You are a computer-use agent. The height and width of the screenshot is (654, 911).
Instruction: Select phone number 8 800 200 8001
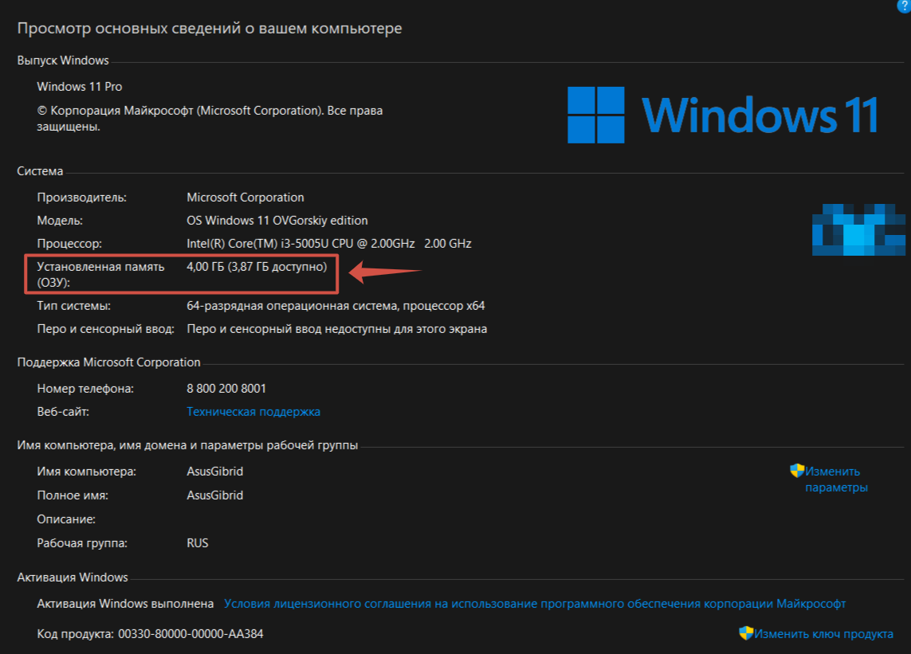tap(226, 389)
